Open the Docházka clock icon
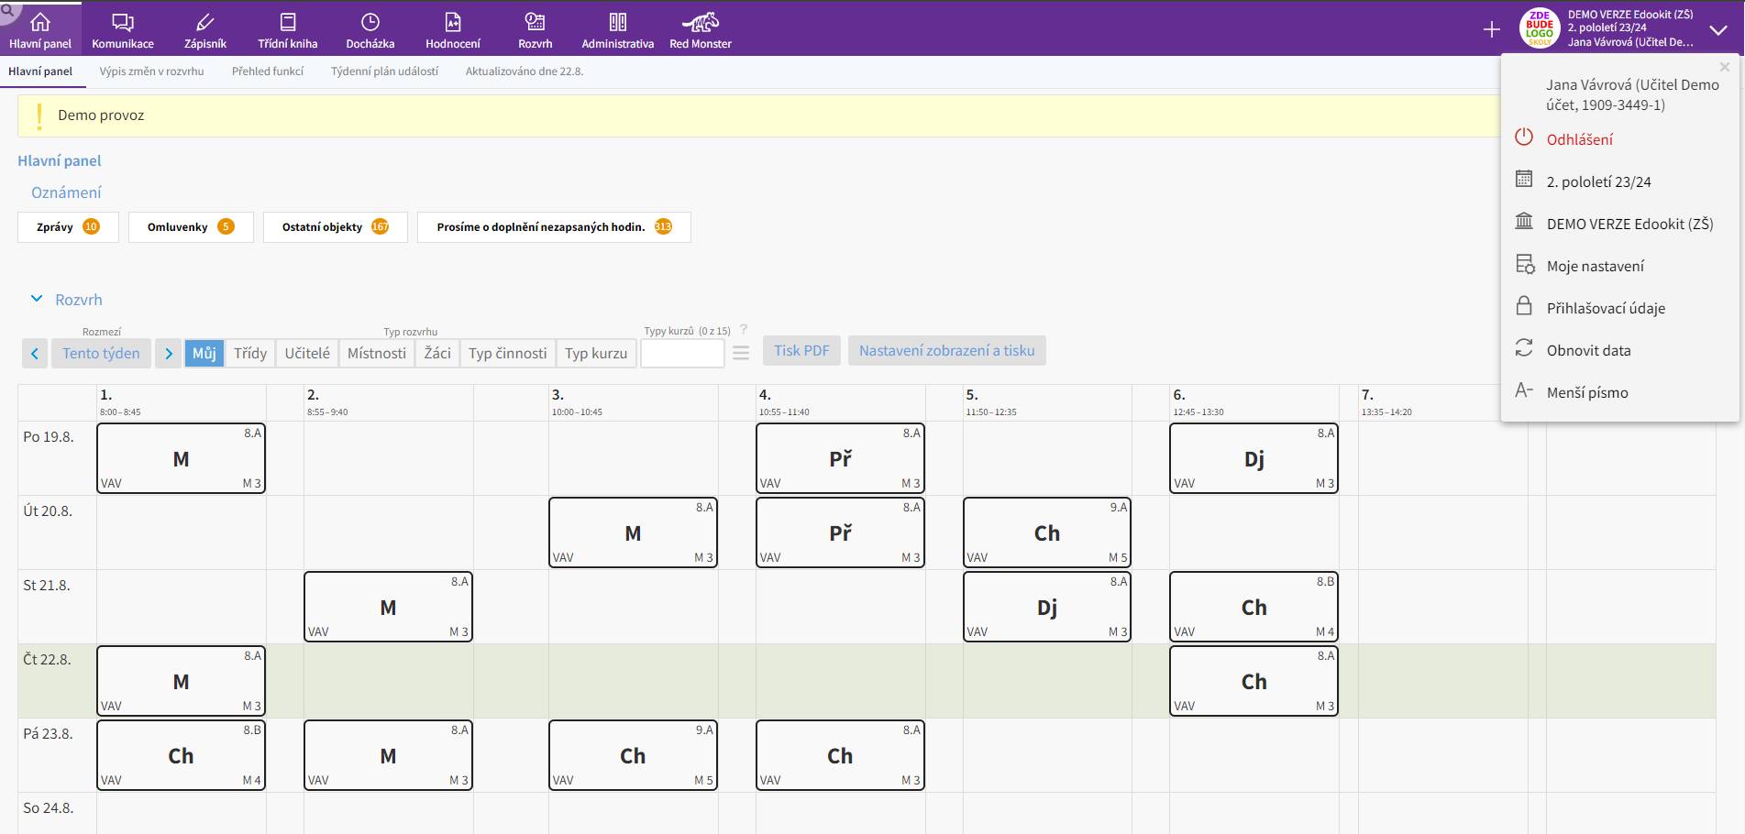 [370, 22]
